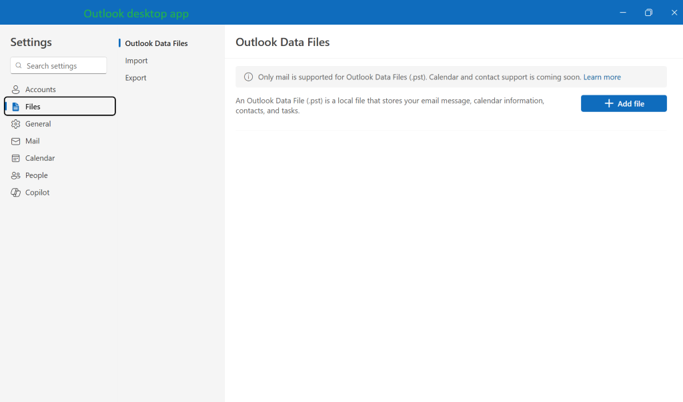Click the magnifier icon in search box
This screenshot has height=402, width=683.
pyautogui.click(x=18, y=66)
